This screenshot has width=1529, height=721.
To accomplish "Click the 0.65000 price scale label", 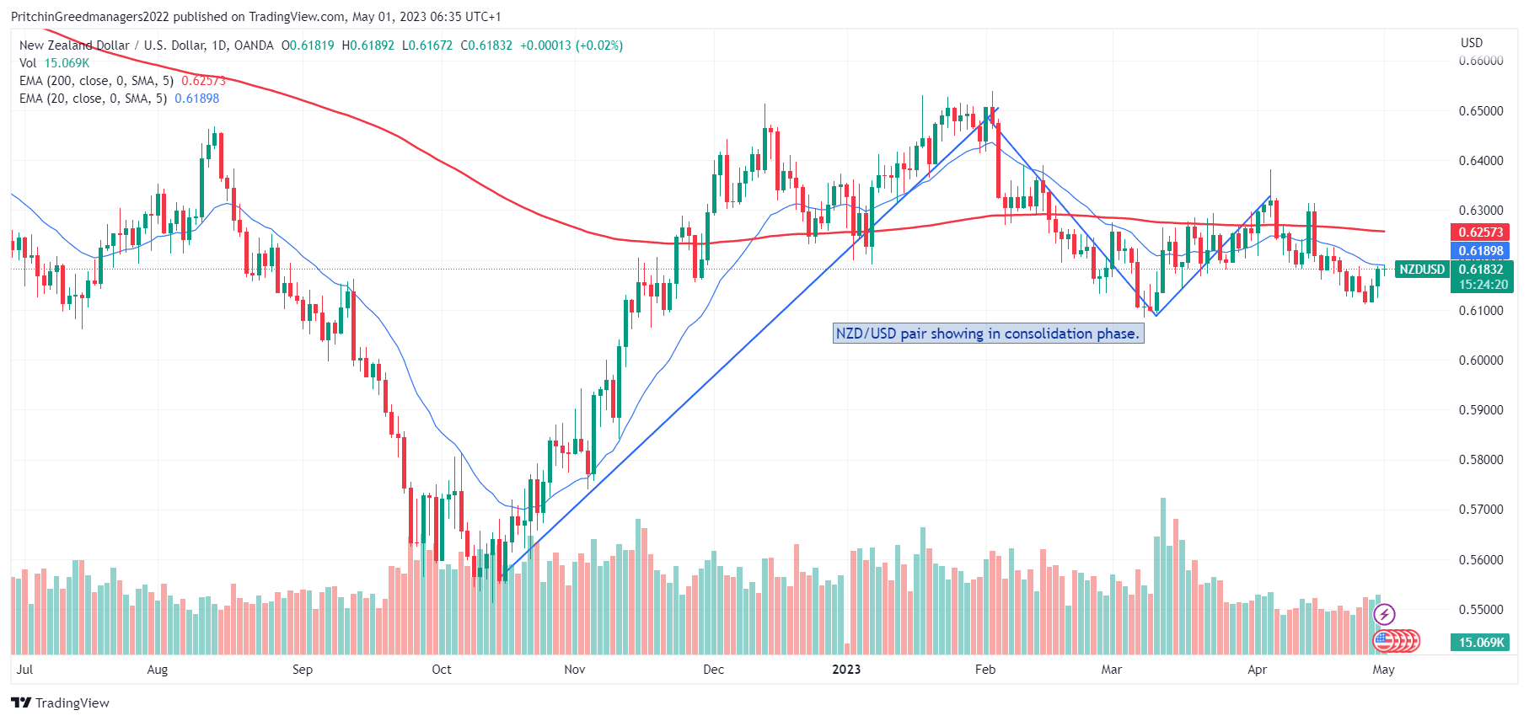I will (x=1481, y=111).
